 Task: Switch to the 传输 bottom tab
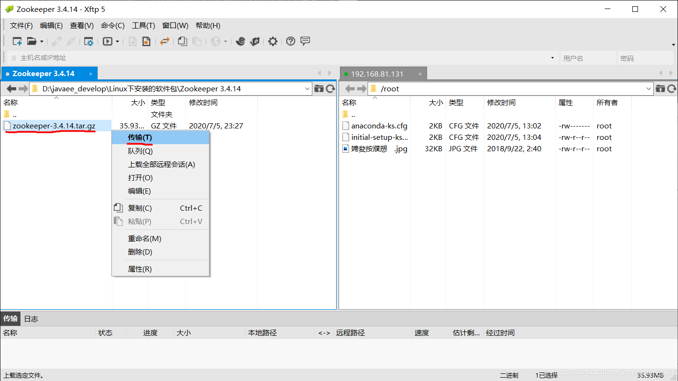pyautogui.click(x=10, y=319)
